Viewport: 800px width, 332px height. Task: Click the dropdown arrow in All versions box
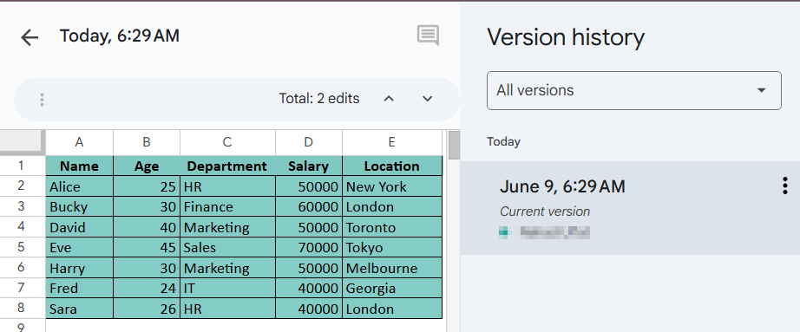[x=761, y=90]
